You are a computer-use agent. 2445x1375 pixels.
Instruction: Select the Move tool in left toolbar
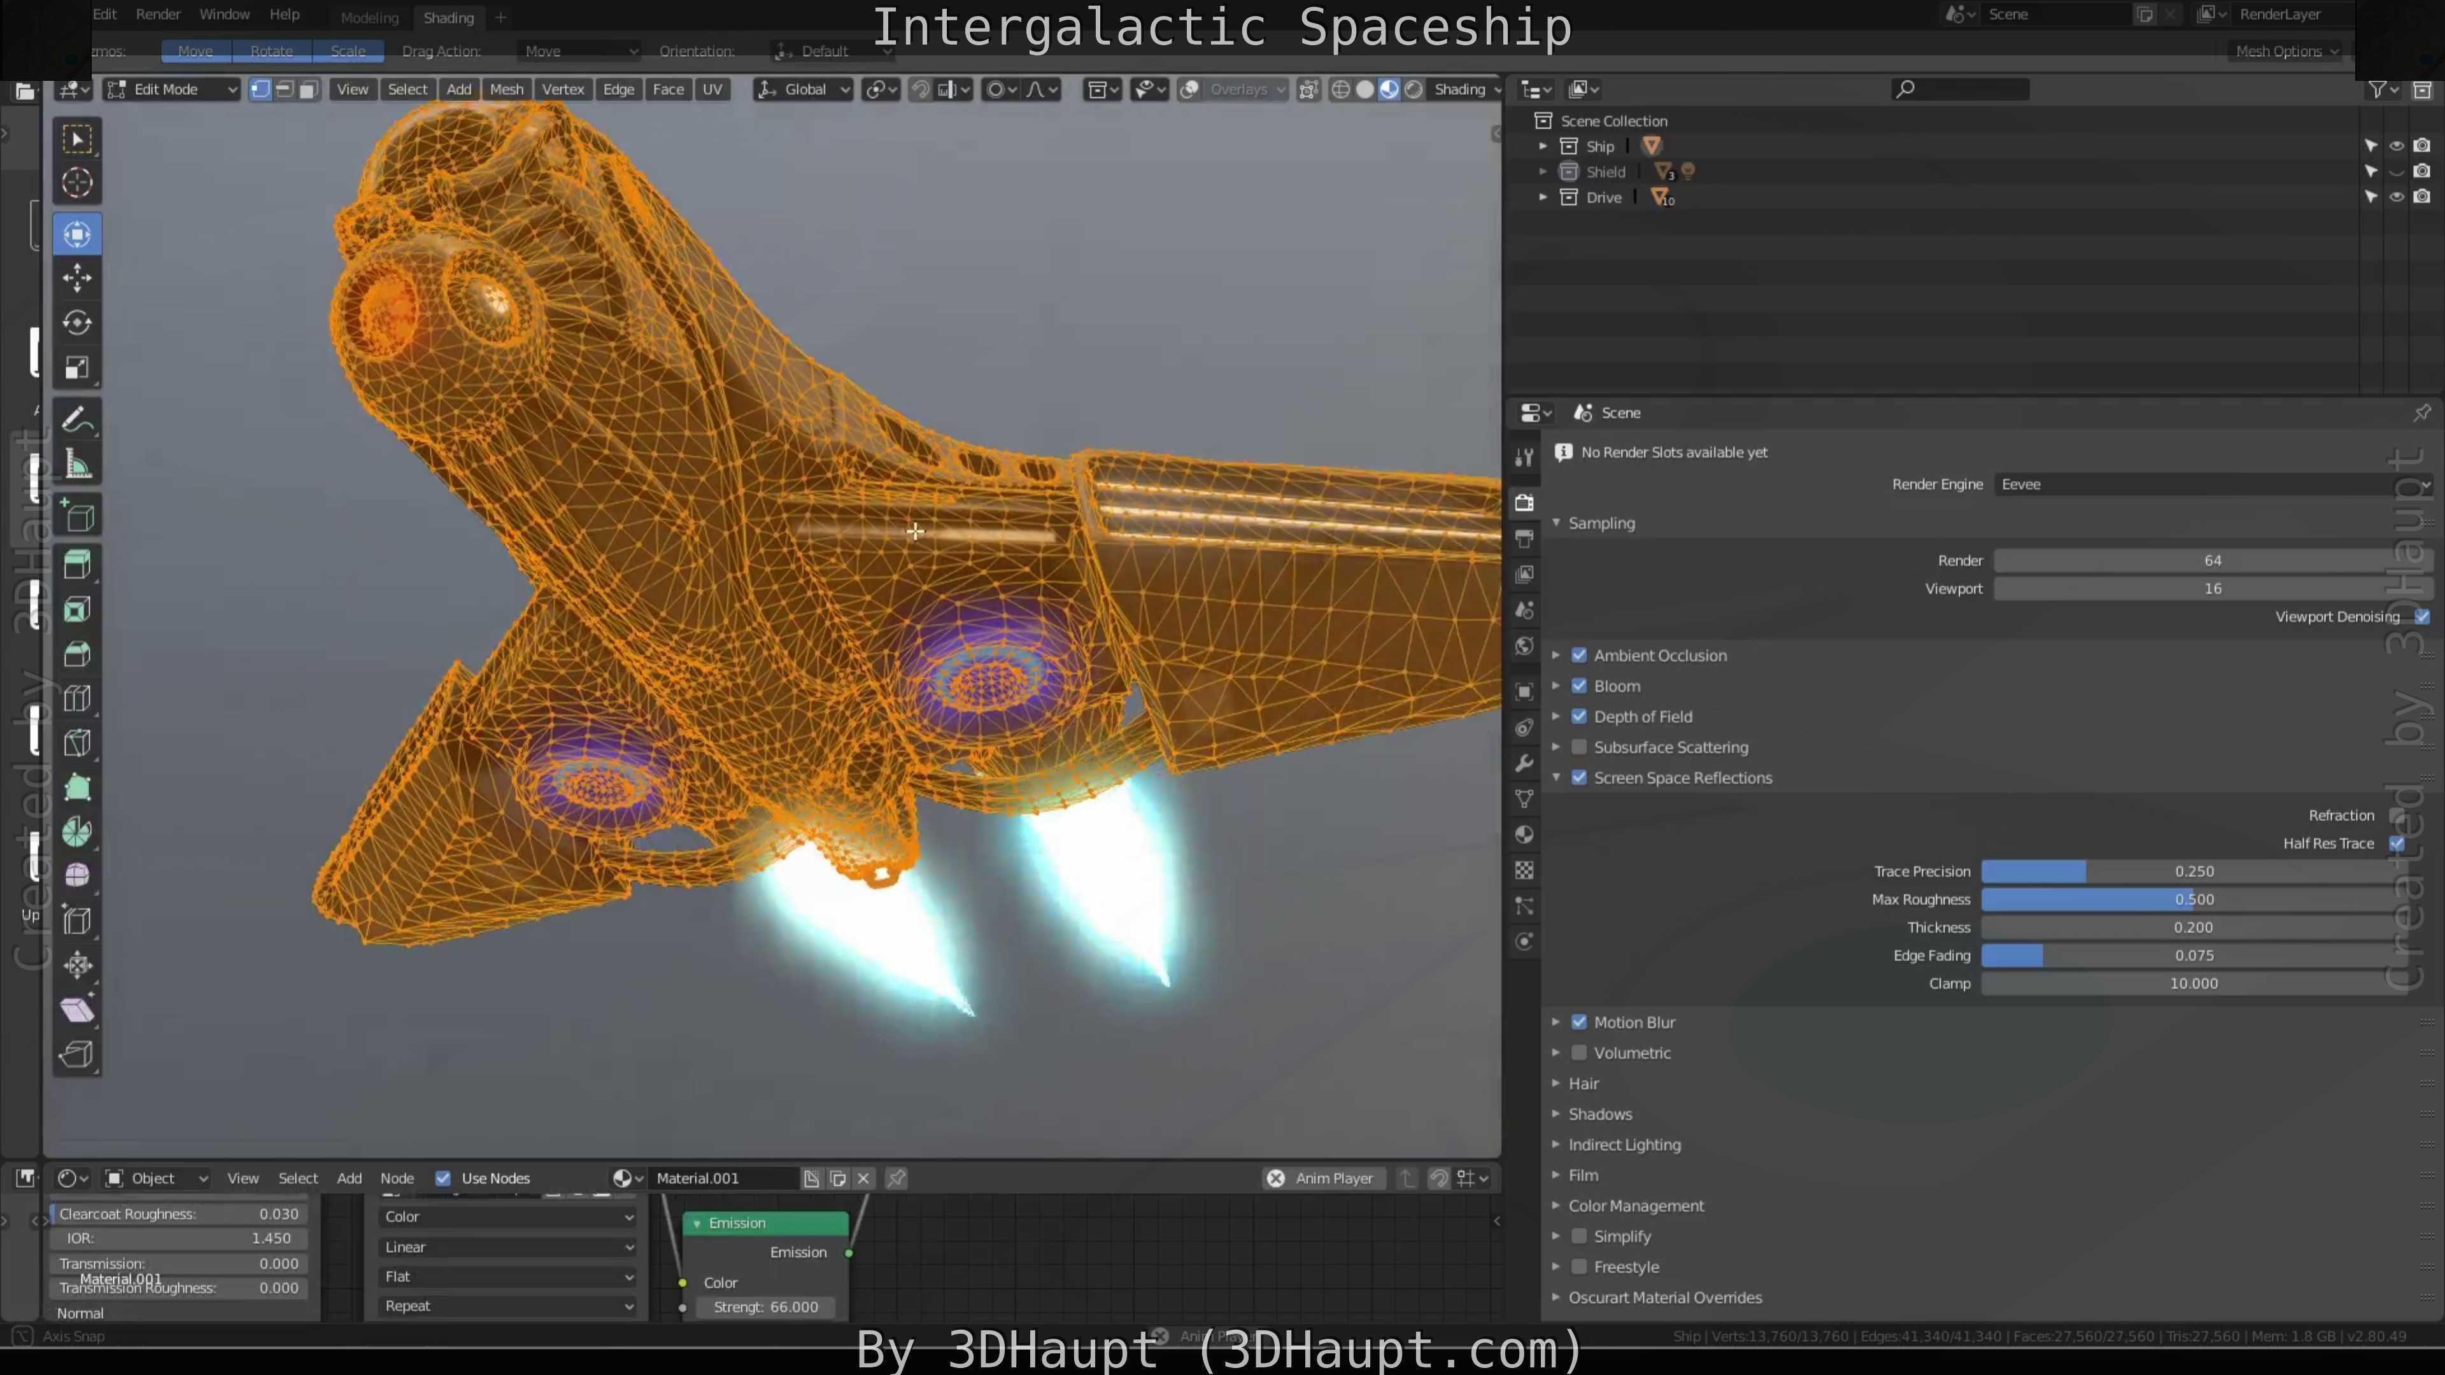77,278
